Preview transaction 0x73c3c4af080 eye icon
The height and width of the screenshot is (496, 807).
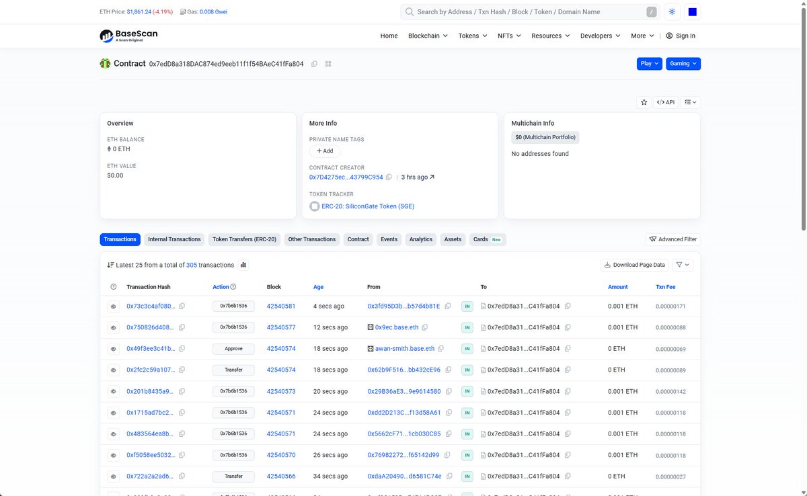tap(113, 306)
